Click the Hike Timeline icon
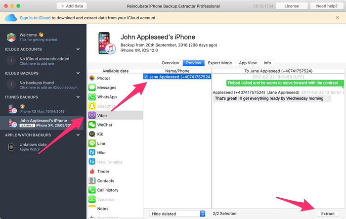The width and height of the screenshot is (346, 219). [x=92, y=162]
